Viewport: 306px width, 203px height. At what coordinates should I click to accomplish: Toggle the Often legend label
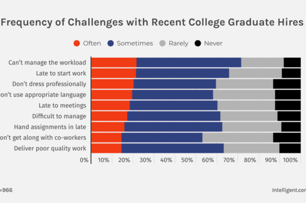pos(92,43)
